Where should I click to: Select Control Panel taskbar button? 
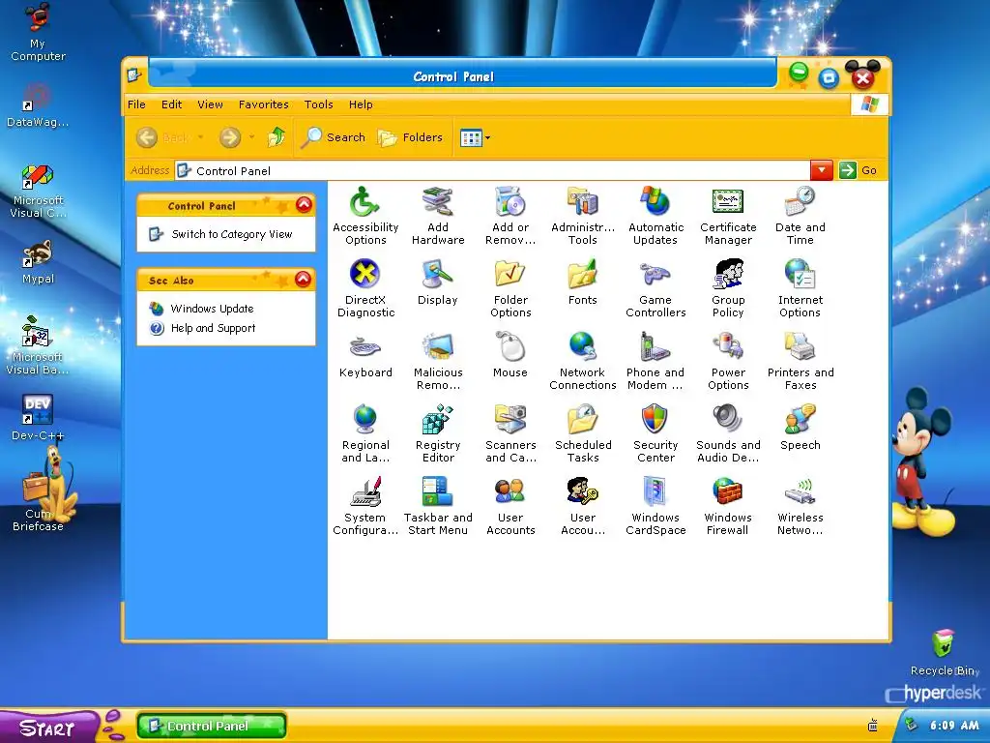212,726
